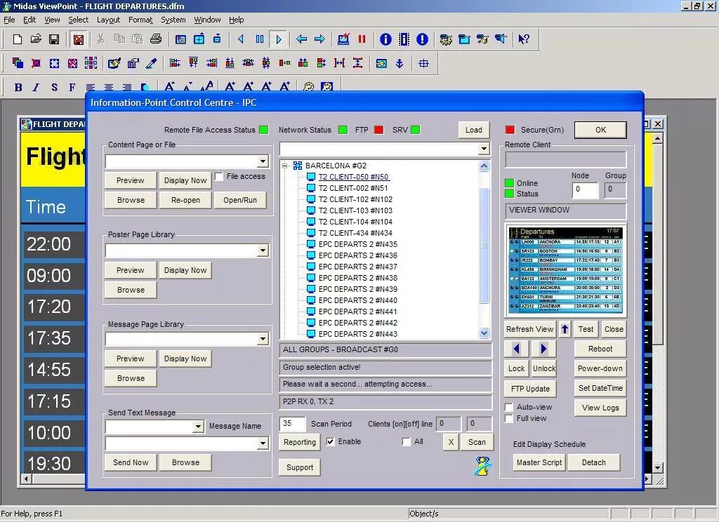Open the Layout menu
Image resolution: width=719 pixels, height=522 pixels.
coord(108,20)
